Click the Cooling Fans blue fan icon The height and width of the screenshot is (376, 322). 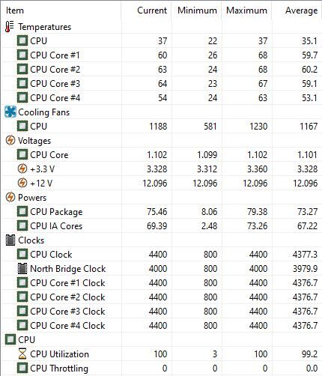pos(10,112)
